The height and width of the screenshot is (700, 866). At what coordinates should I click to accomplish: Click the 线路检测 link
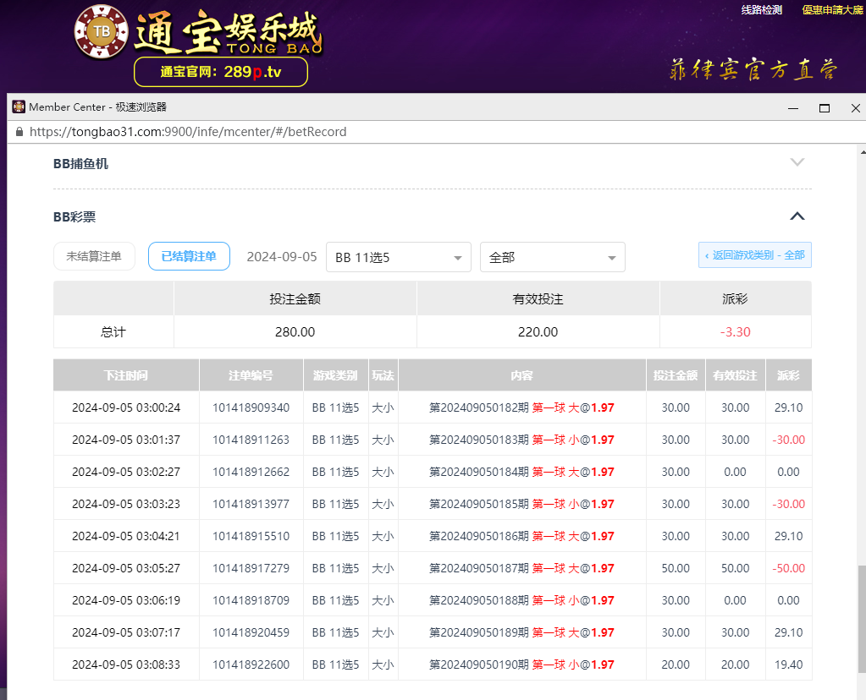pos(761,10)
